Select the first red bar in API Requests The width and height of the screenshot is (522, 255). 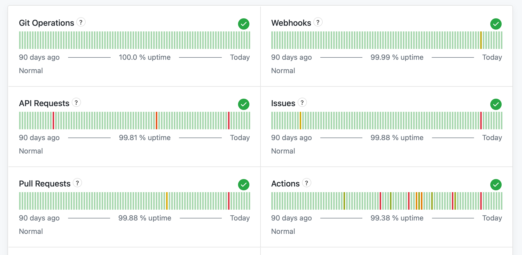53,121
